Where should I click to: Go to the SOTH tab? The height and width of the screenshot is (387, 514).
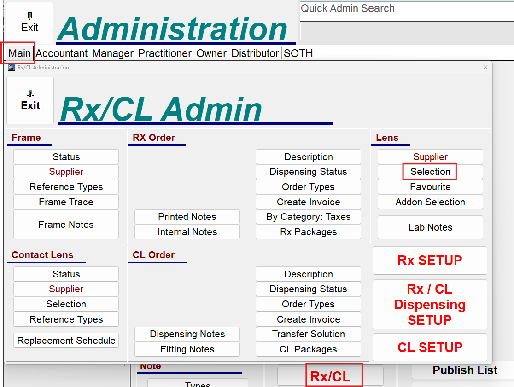[x=298, y=53]
